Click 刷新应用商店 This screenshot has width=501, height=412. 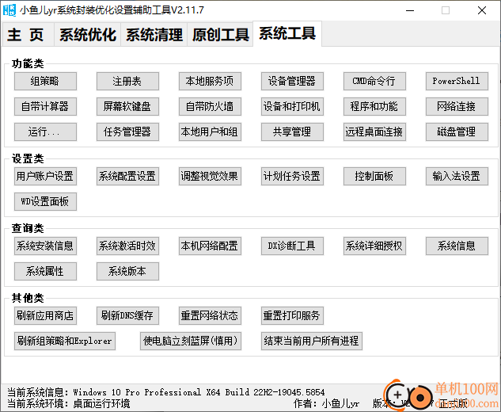[45, 315]
